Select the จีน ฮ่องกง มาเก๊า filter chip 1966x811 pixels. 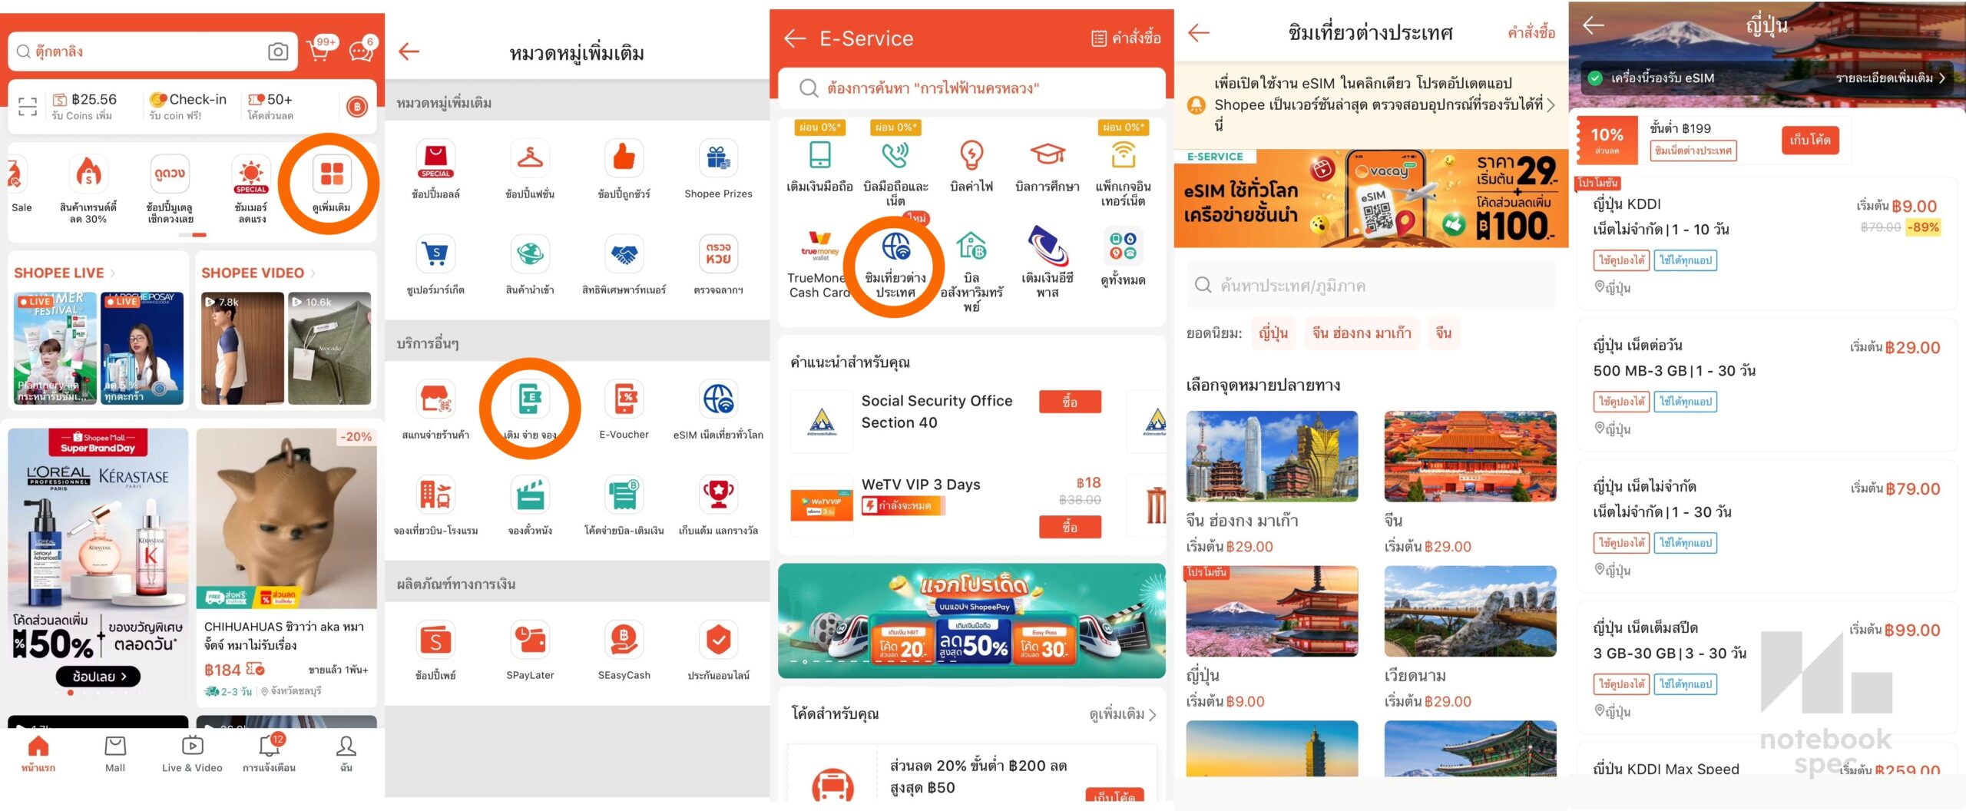[x=1362, y=333]
